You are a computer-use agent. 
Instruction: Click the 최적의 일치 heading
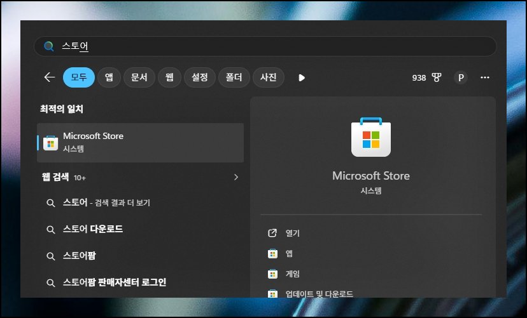(62, 109)
